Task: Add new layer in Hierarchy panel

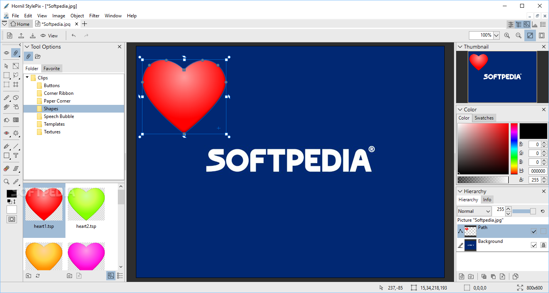Action: (x=462, y=276)
